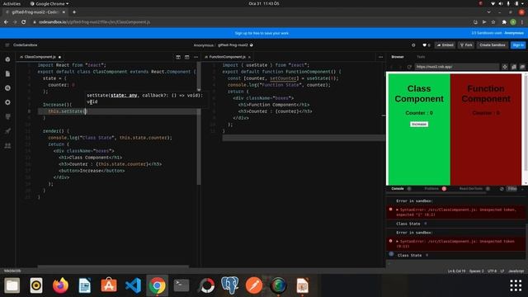The image size is (528, 297).
Task: Select the FunctionComponent.js editor tab
Action: pos(228,57)
